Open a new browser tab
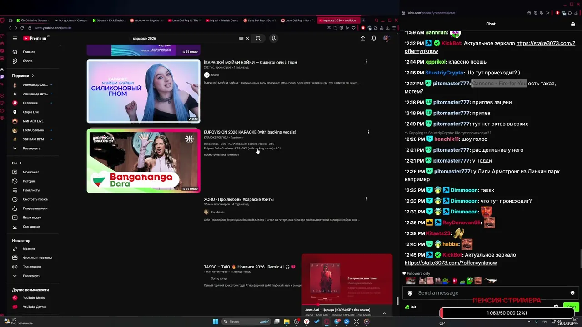Screen dimensions: 582x327 pyautogui.click(x=363, y=20)
